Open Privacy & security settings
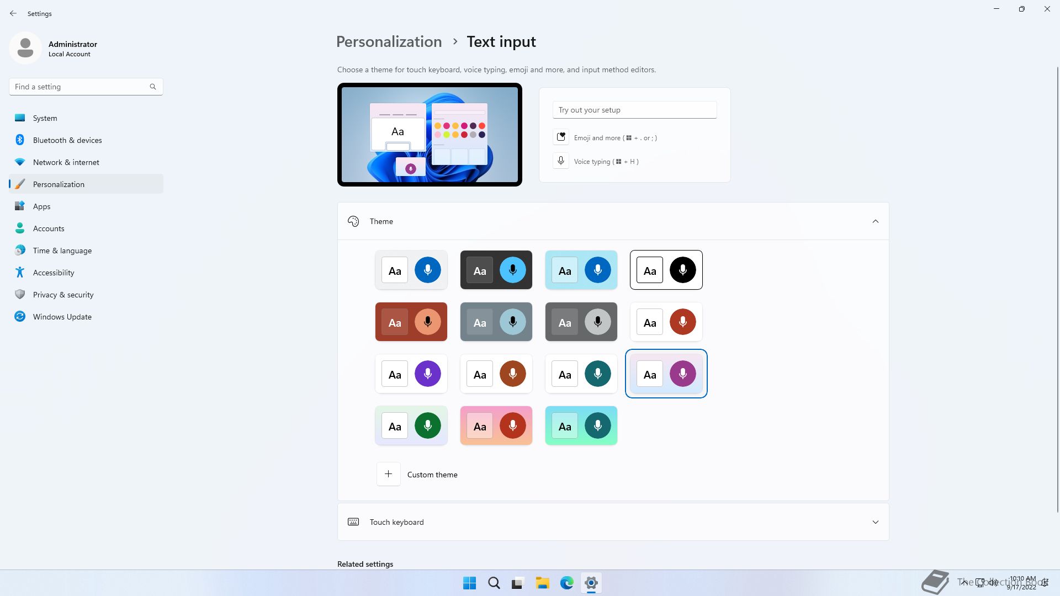This screenshot has width=1060, height=596. point(86,295)
